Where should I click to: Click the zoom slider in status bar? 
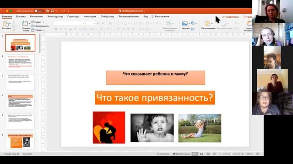231,154
